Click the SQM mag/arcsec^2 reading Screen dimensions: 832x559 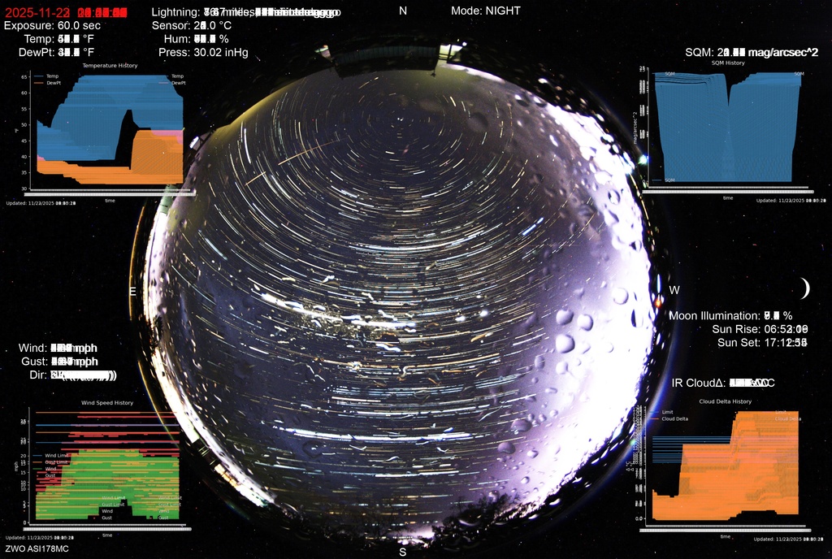[752, 52]
